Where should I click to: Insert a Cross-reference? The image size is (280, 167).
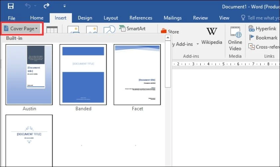click(264, 47)
